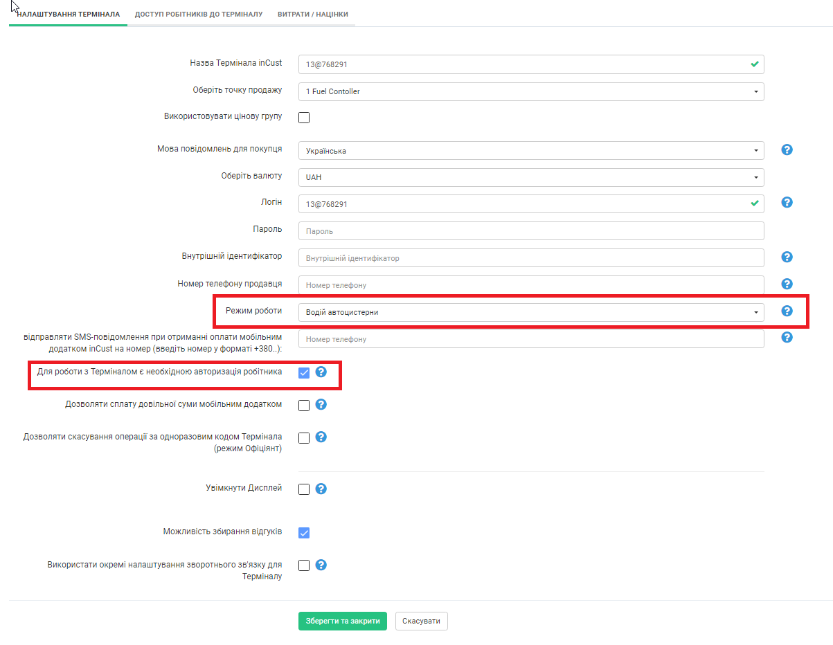This screenshot has height=645, width=833.
Task: Click help icon for Номер телефону продавця
Action: click(787, 284)
